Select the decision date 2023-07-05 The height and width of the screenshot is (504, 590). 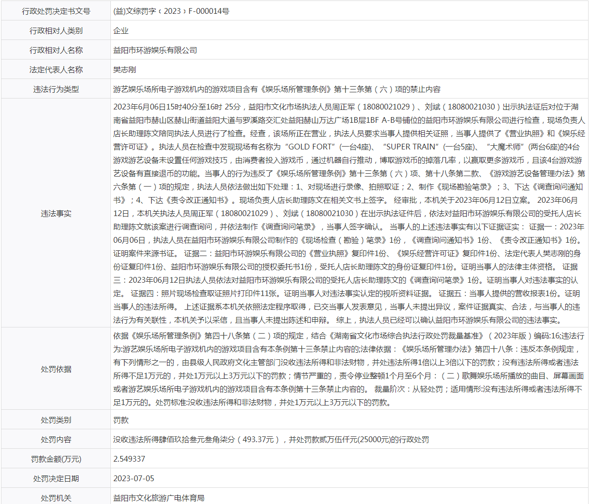click(x=134, y=478)
